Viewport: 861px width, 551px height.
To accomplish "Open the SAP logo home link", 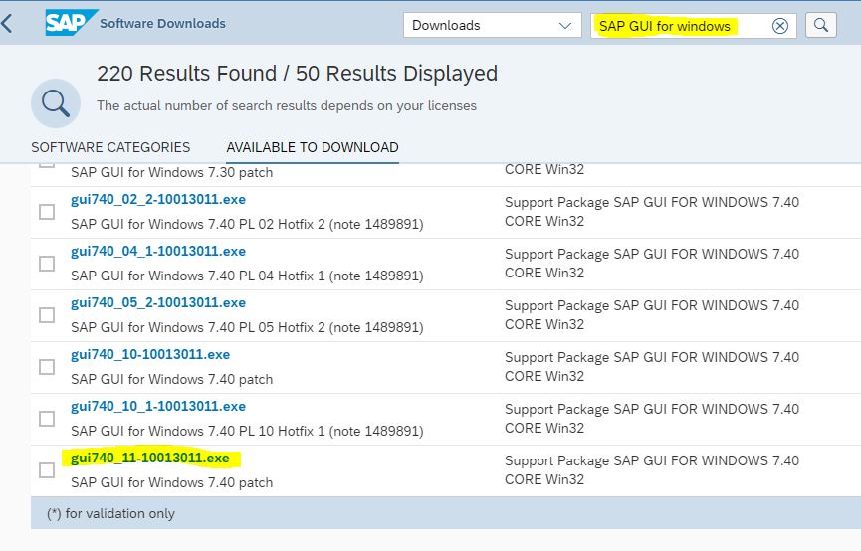I will tap(71, 23).
